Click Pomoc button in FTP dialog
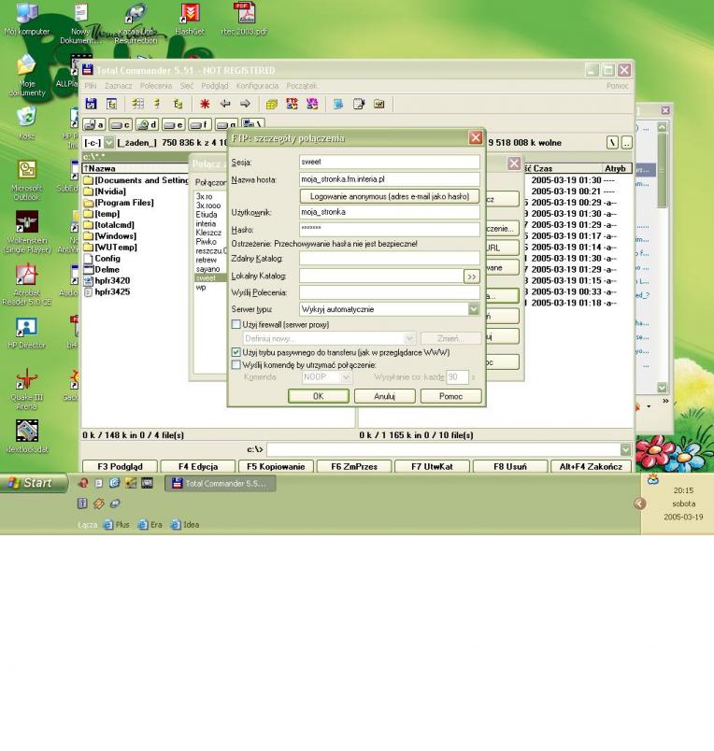 (450, 396)
